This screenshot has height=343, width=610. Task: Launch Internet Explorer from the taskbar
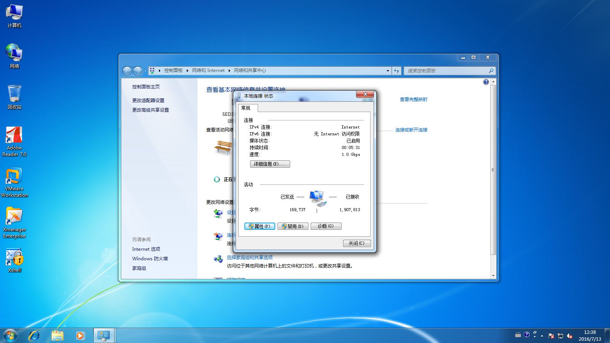click(x=34, y=335)
